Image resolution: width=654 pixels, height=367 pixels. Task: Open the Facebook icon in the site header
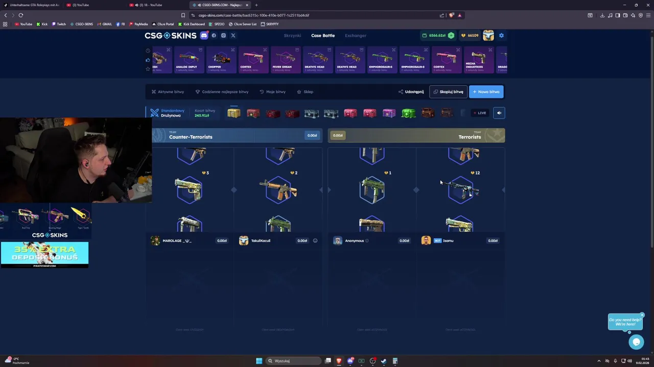(x=214, y=35)
